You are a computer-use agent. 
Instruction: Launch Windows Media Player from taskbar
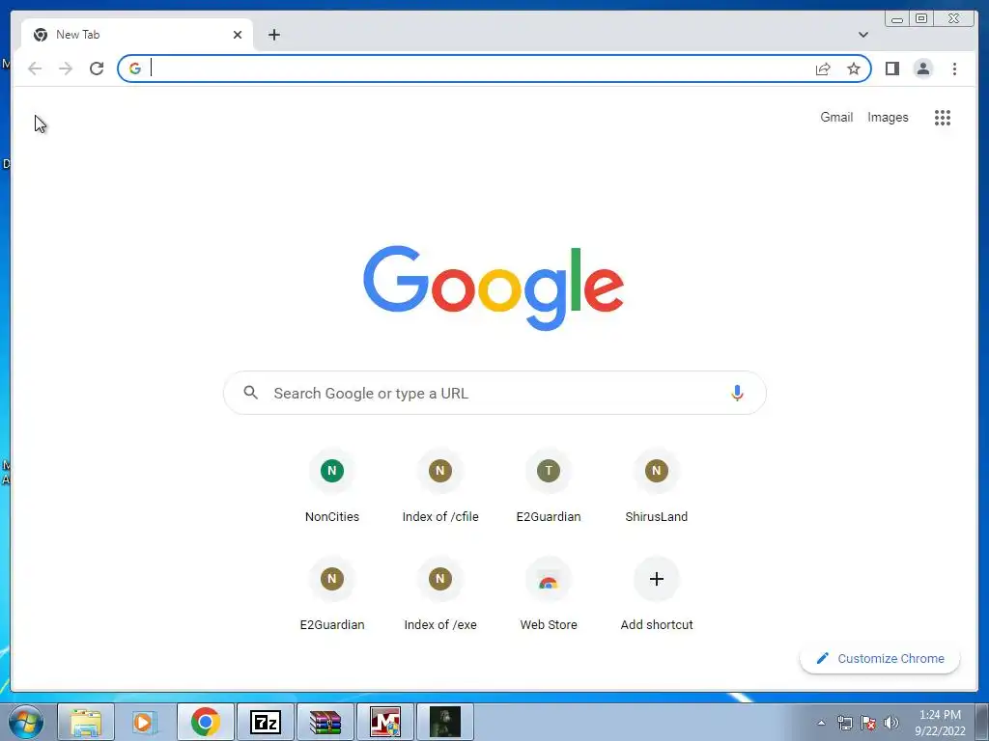click(x=145, y=722)
